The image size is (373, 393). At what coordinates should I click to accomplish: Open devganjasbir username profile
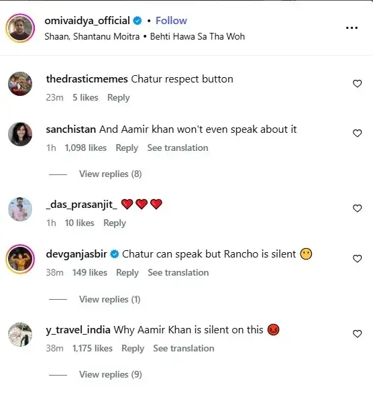pos(76,254)
